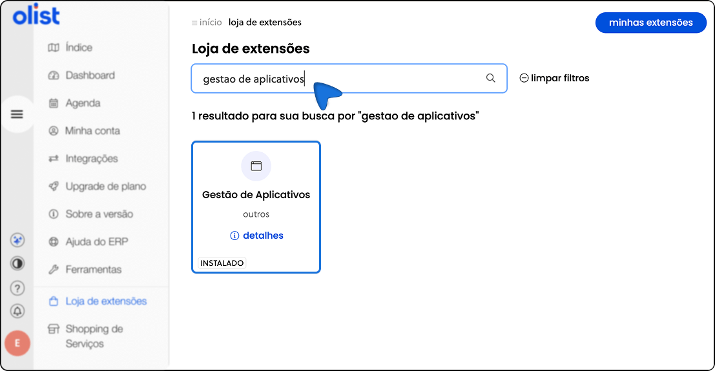
Task: Open Agenda from the sidebar
Action: pyautogui.click(x=83, y=103)
